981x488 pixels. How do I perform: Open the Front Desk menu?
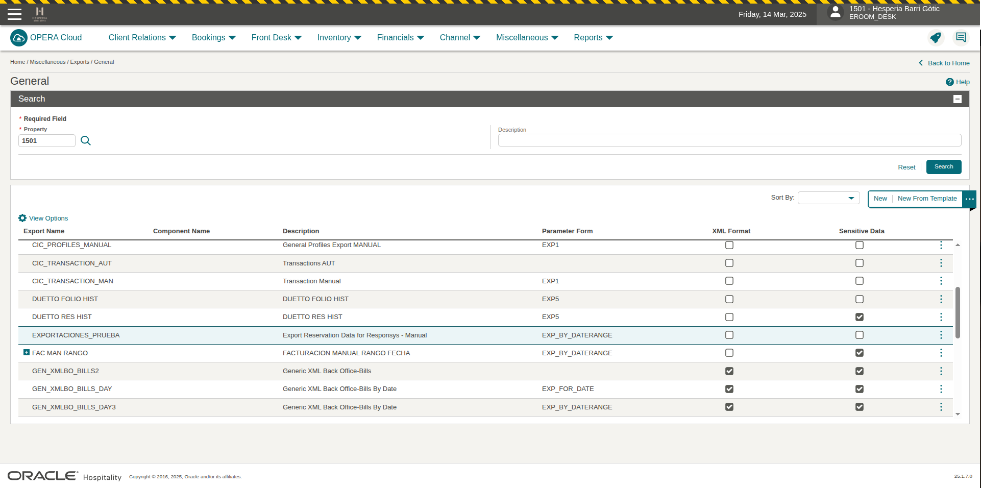tap(276, 38)
